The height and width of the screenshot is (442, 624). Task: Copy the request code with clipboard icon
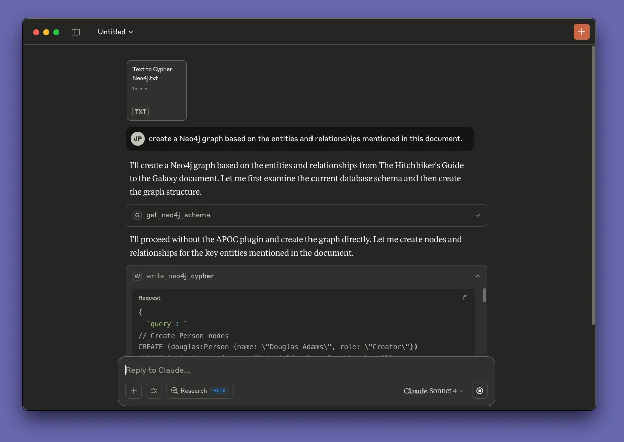pos(465,298)
